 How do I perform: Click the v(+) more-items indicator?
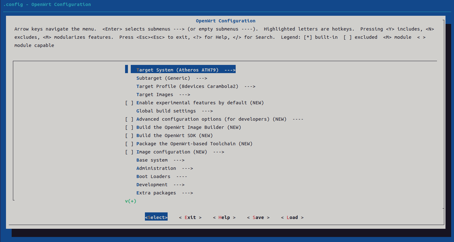coord(131,201)
